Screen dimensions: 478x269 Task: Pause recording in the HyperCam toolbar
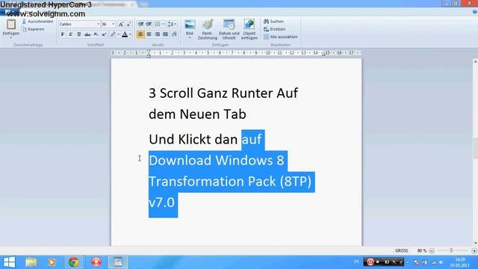tap(370, 262)
